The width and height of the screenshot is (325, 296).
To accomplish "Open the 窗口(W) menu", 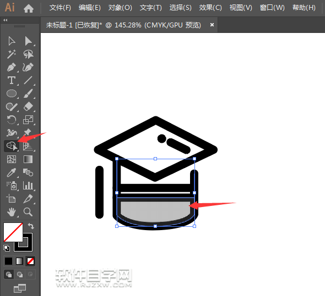I will [272, 8].
